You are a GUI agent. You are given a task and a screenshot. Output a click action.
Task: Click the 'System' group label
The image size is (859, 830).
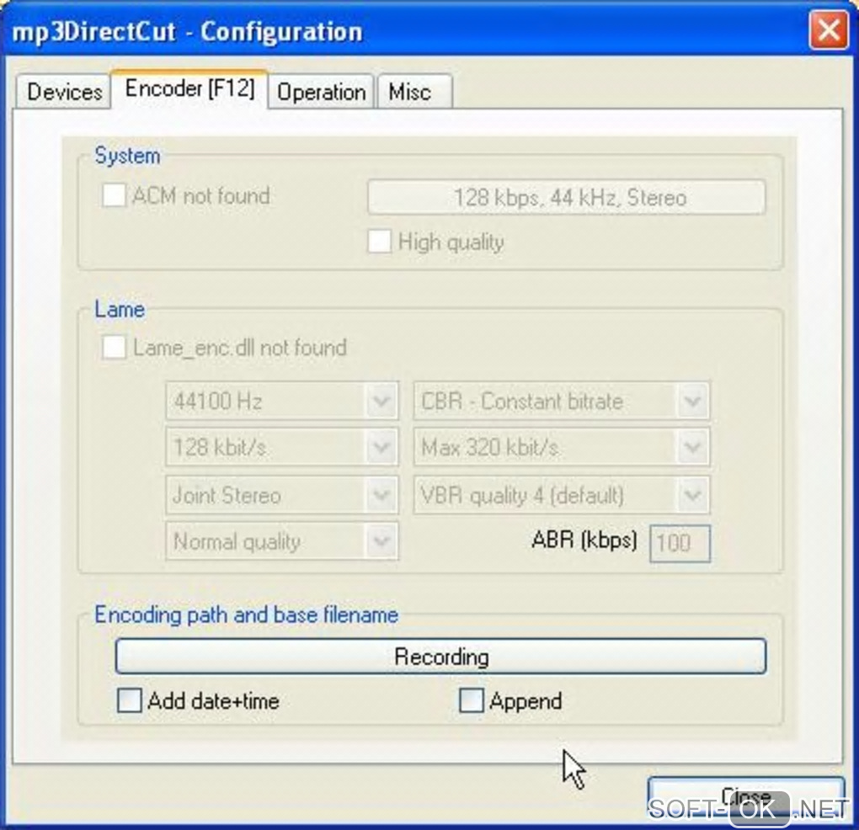[127, 156]
